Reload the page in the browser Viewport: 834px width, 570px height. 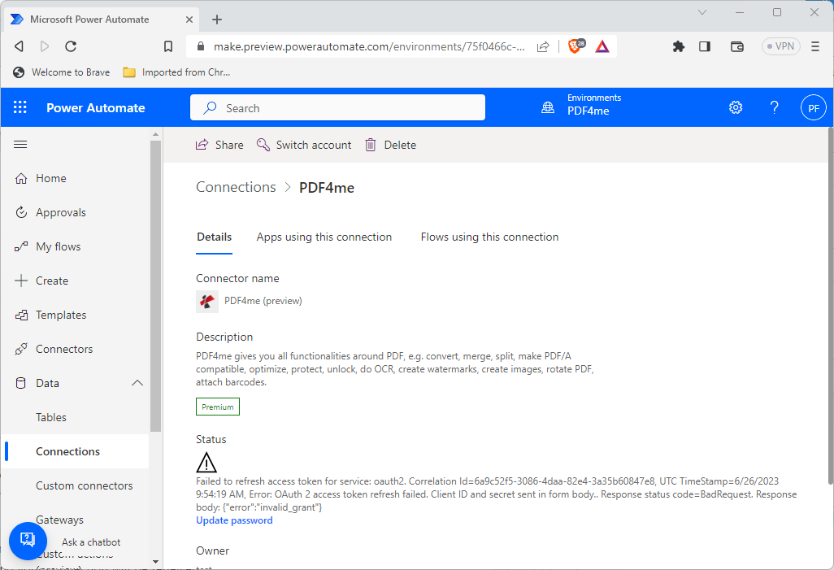click(x=71, y=46)
